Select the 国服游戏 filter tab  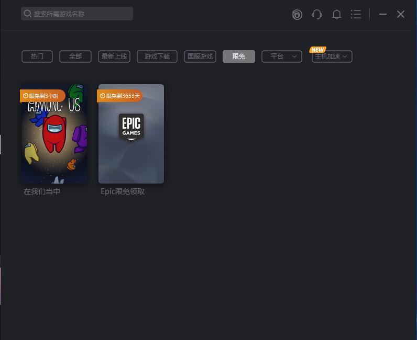(200, 56)
